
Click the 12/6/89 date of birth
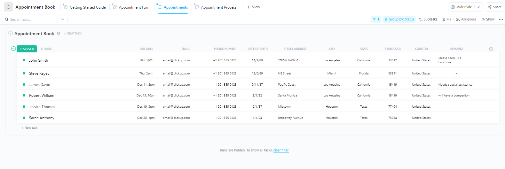coord(257,73)
